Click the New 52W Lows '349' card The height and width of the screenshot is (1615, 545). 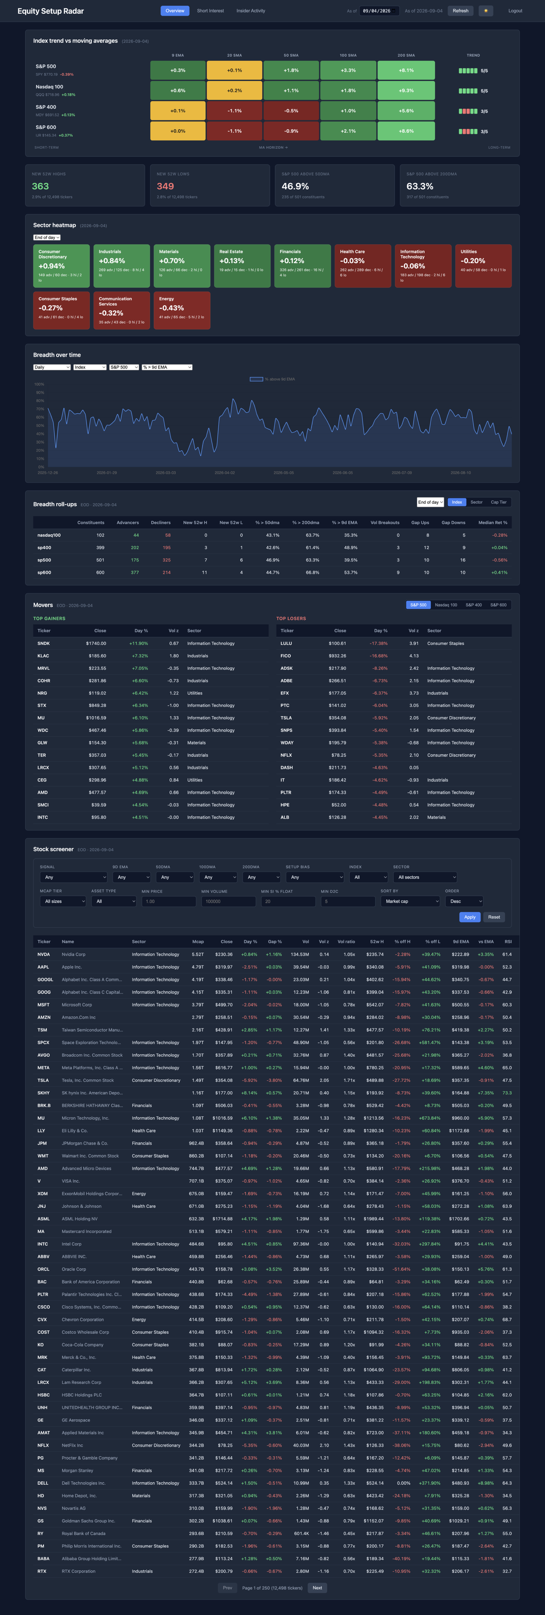click(210, 186)
